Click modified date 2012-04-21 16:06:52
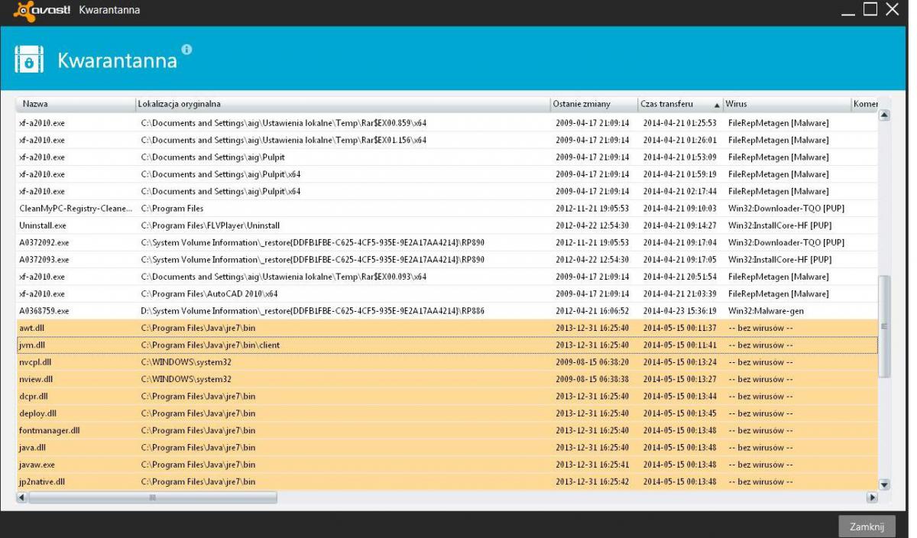Viewport: 917px width, 538px height. point(592,311)
